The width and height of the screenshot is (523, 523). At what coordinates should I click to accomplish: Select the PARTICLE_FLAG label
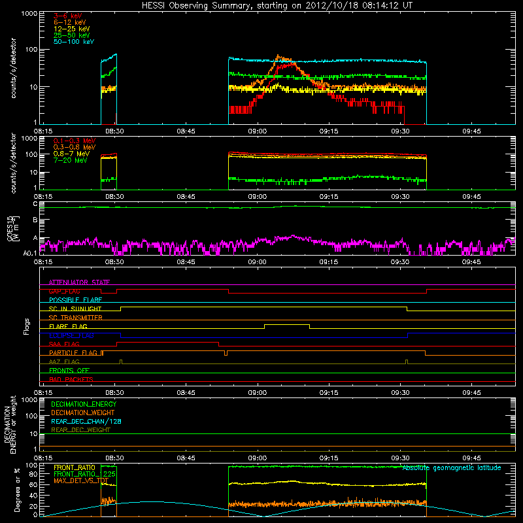tap(73, 352)
